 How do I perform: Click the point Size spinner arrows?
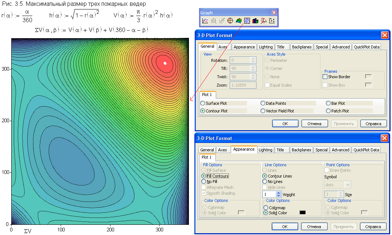click(x=340, y=194)
